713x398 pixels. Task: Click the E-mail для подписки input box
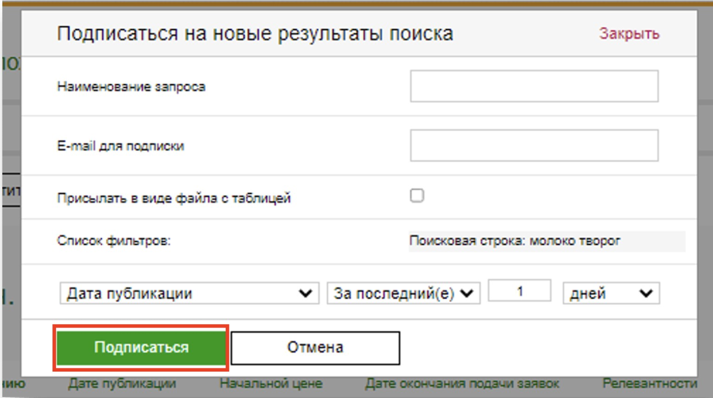pos(534,145)
